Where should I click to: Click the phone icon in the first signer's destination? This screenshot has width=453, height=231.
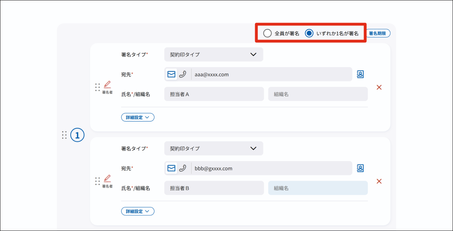pos(183,74)
